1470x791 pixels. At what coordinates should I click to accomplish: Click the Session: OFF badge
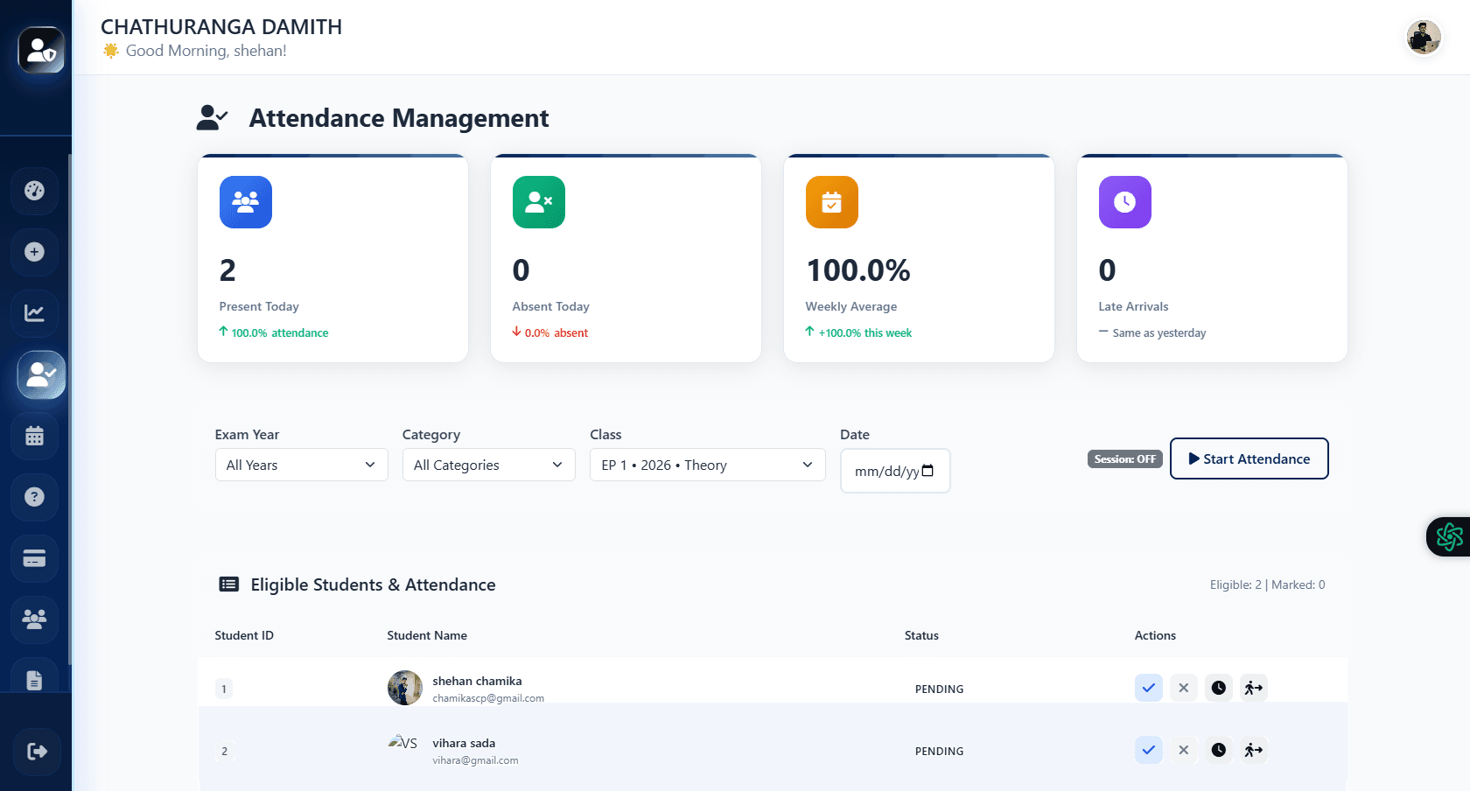point(1124,458)
